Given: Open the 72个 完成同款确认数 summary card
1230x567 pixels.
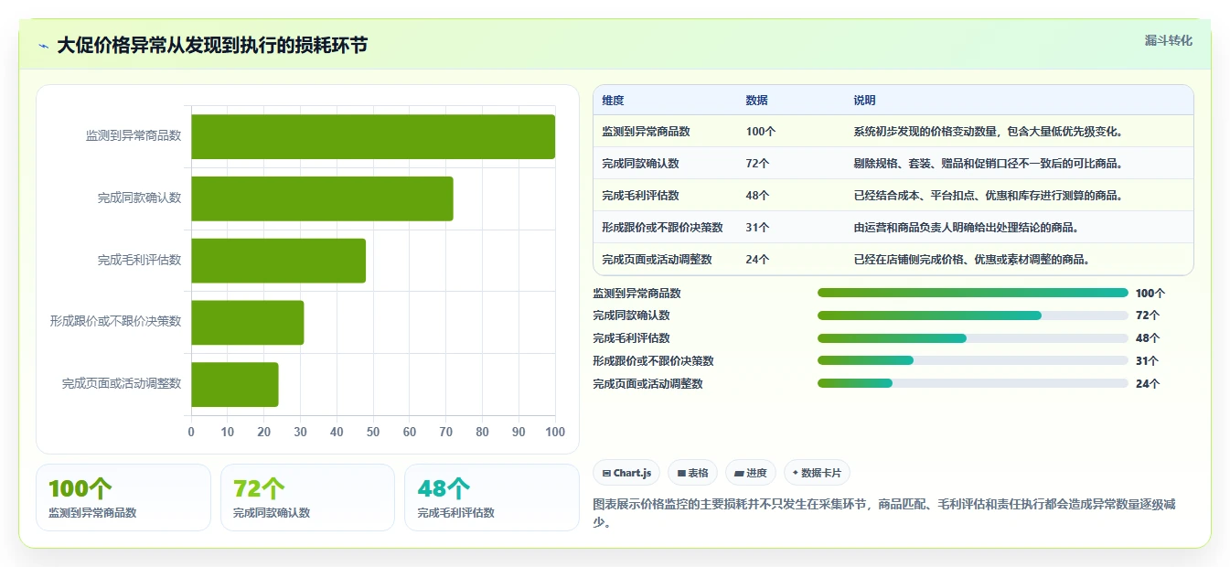Looking at the screenshot, I should click(x=307, y=497).
